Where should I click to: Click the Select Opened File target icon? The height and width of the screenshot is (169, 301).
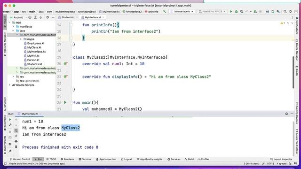30,17
